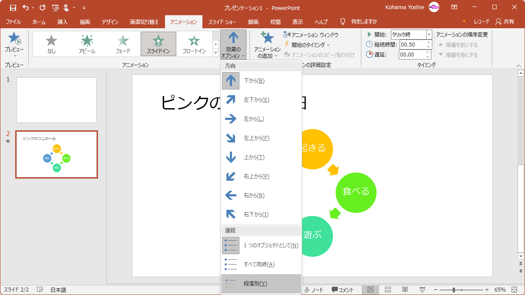Select the Fade (フェード) animation
This screenshot has height=295, width=525.
[x=123, y=44]
